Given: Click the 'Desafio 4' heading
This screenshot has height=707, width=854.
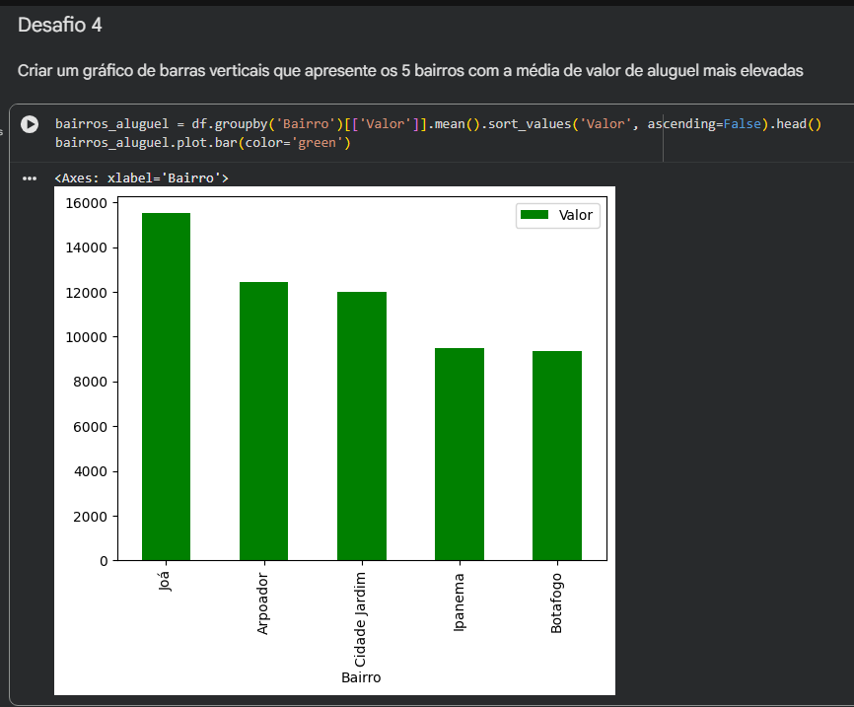Looking at the screenshot, I should tap(60, 25).
